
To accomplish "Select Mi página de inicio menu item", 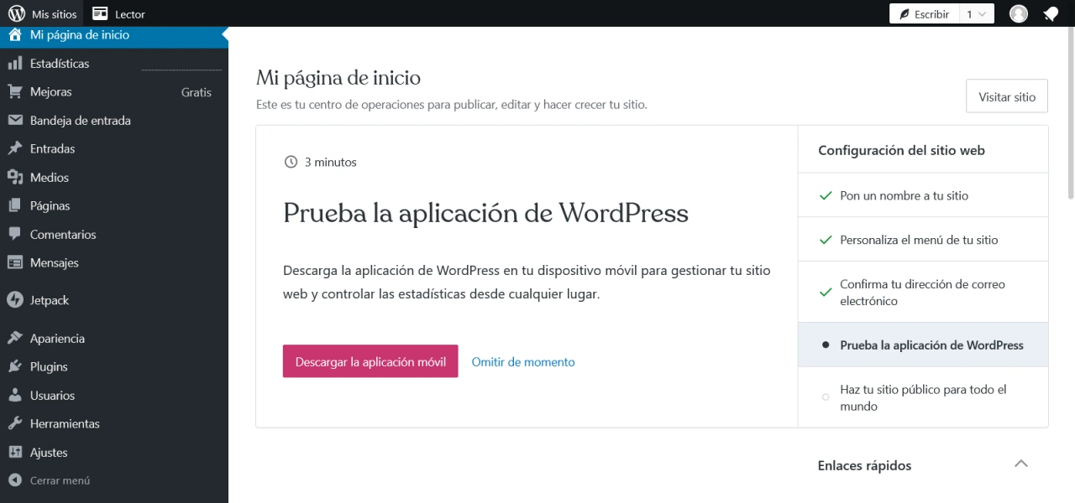I will 114,35.
